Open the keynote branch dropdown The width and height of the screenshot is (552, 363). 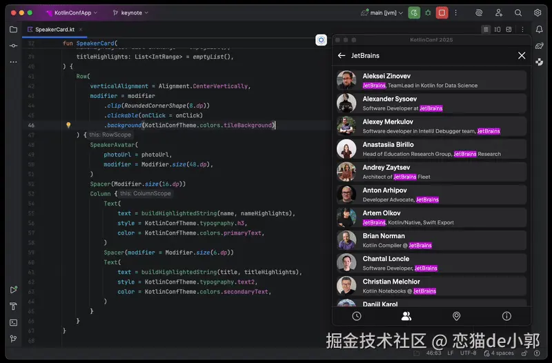pyautogui.click(x=130, y=13)
